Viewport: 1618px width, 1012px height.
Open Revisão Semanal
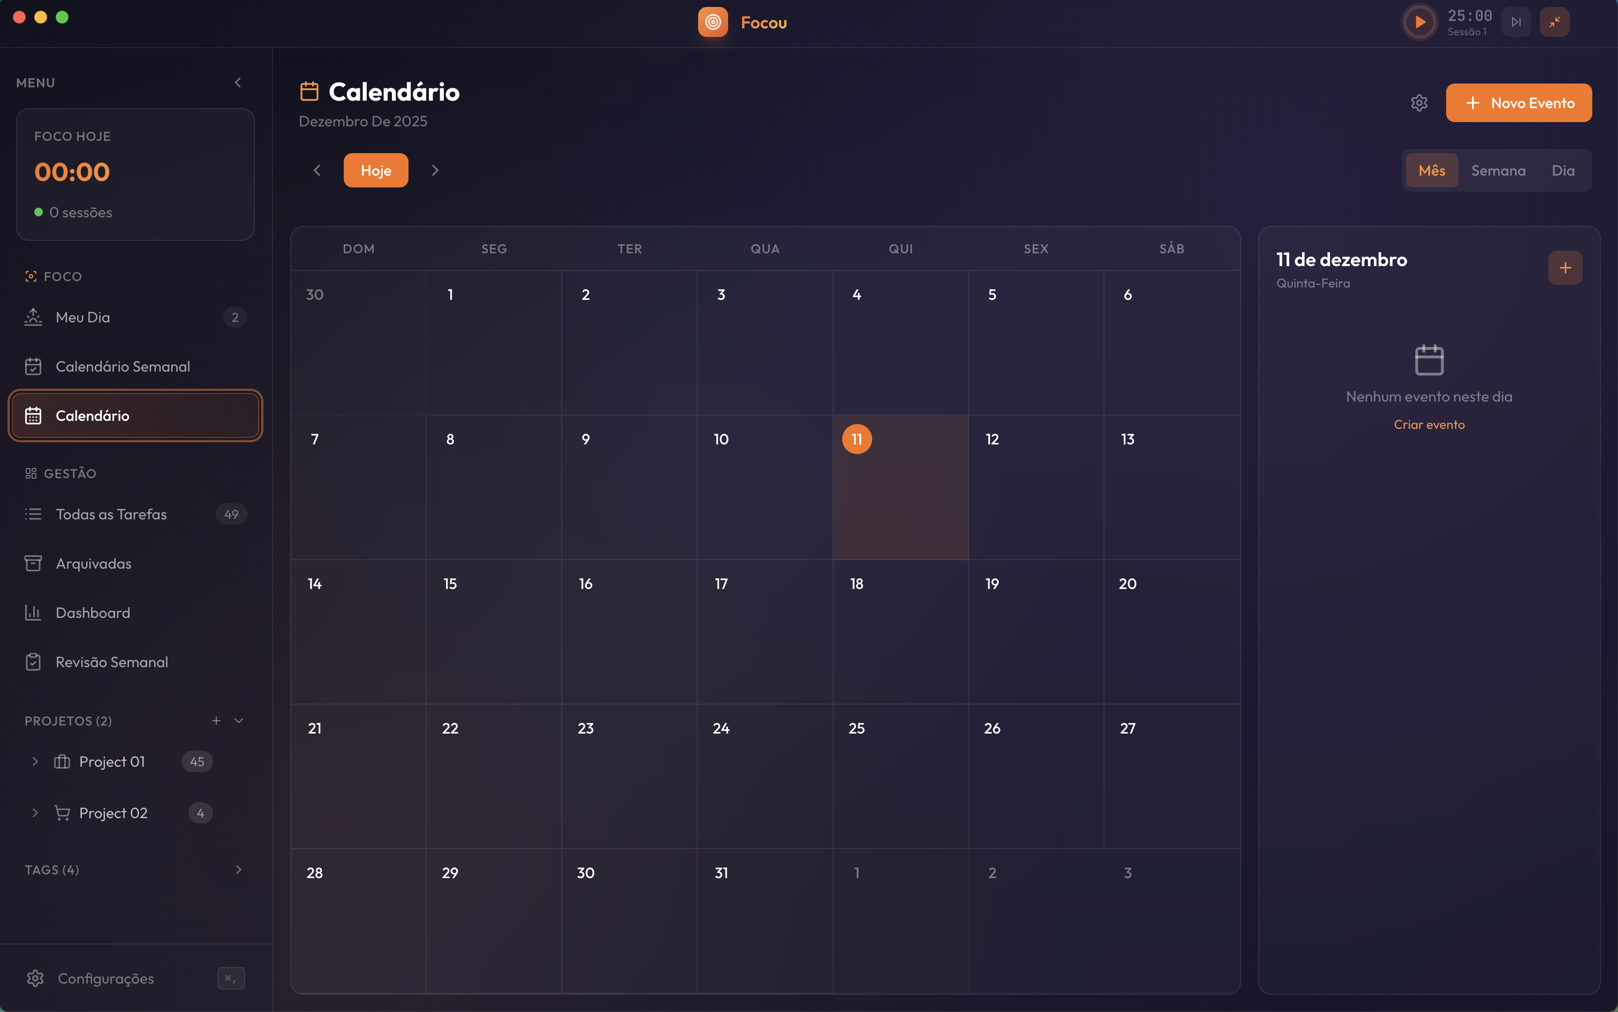click(112, 661)
